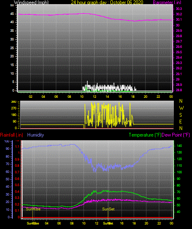Click the 45 mph windspeed scale value

(12, 14)
